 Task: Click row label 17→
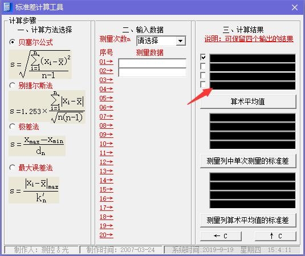[106, 208]
